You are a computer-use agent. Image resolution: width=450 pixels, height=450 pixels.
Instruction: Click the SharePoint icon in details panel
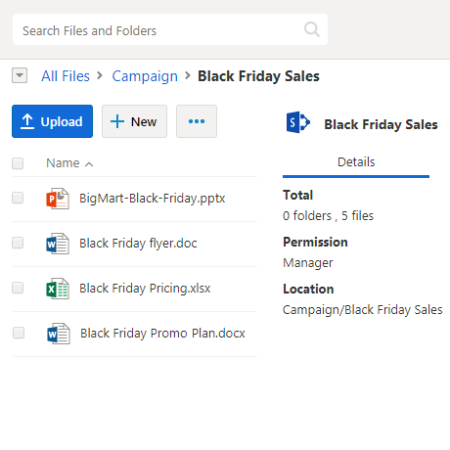(x=297, y=122)
